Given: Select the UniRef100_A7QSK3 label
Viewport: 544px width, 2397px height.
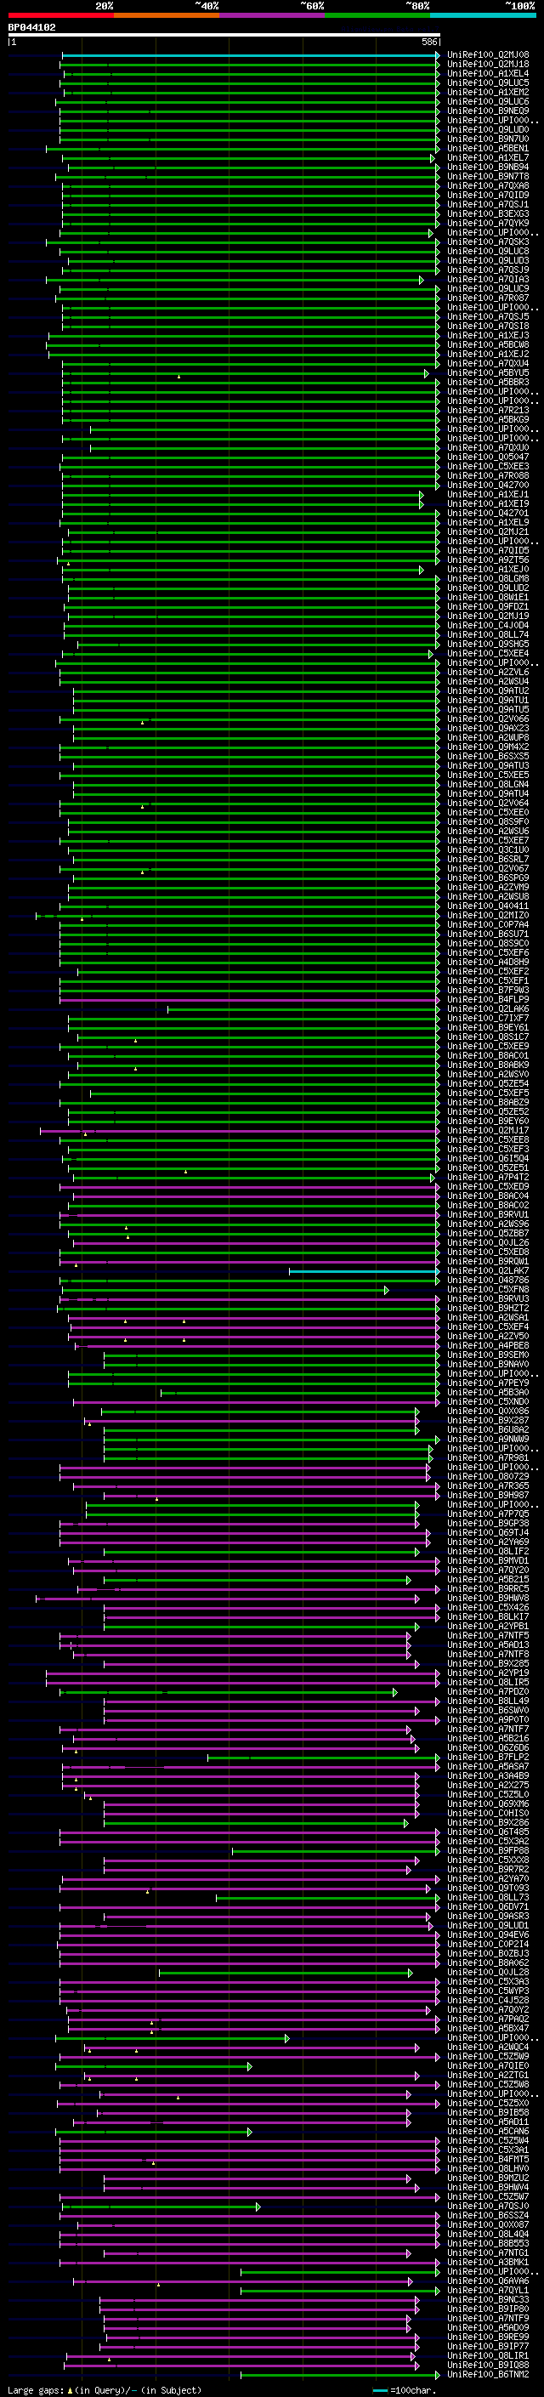Looking at the screenshot, I should tap(488, 242).
